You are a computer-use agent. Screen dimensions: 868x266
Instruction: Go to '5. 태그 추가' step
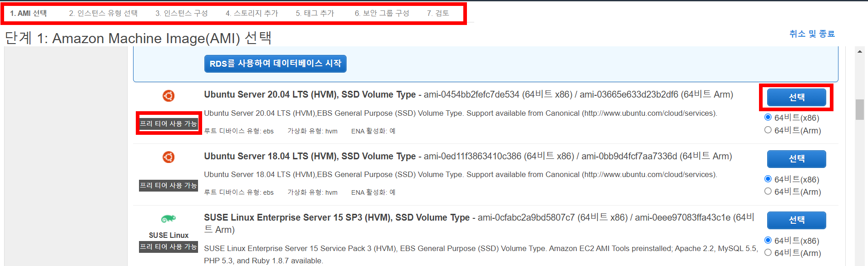pos(315,13)
